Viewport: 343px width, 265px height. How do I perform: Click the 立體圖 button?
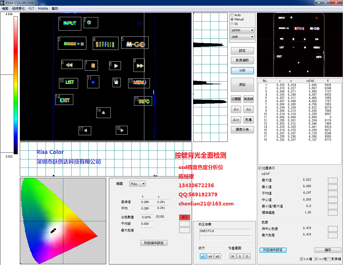point(236,99)
